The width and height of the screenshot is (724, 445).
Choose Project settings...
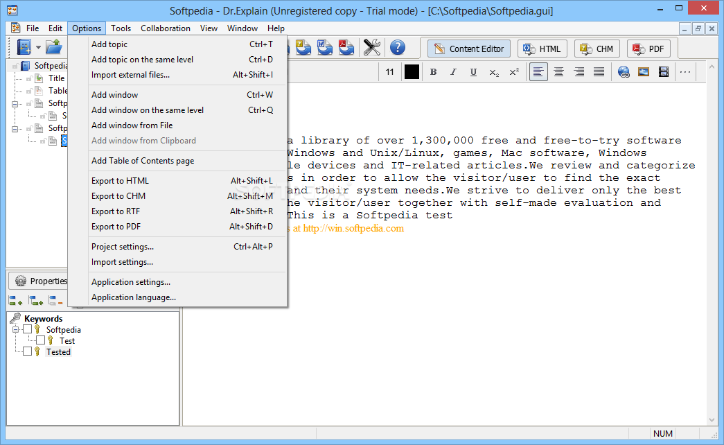pyautogui.click(x=182, y=247)
